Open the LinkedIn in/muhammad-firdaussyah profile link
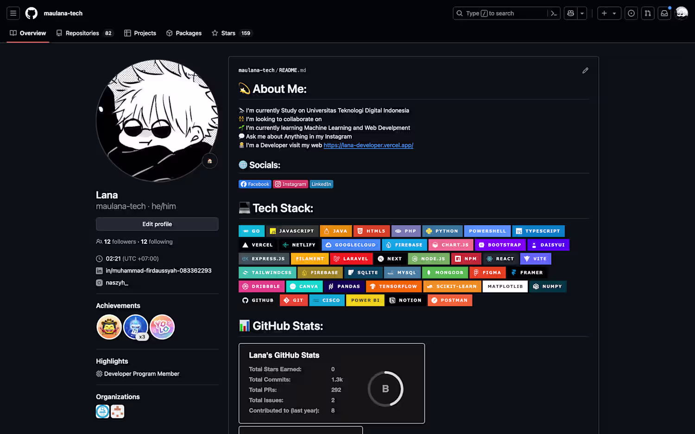 click(158, 271)
